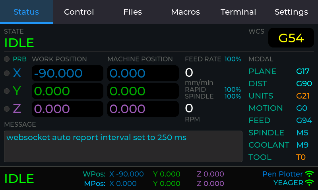Click the PRB probe indicator dot
The height and width of the screenshot is (190, 318).
click(x=7, y=59)
